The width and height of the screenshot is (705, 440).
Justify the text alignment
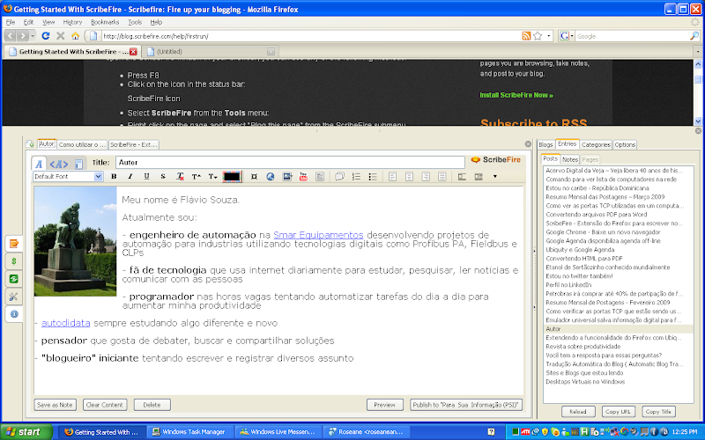click(x=442, y=177)
